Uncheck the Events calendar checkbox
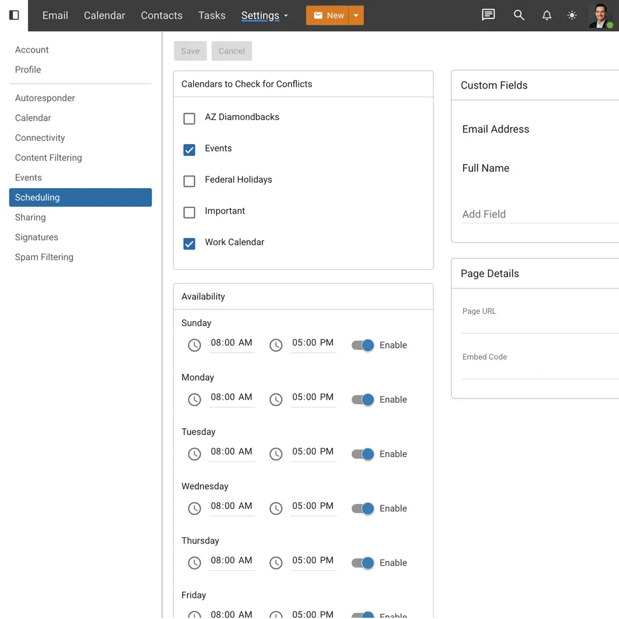This screenshot has width=619, height=619. coord(189,150)
